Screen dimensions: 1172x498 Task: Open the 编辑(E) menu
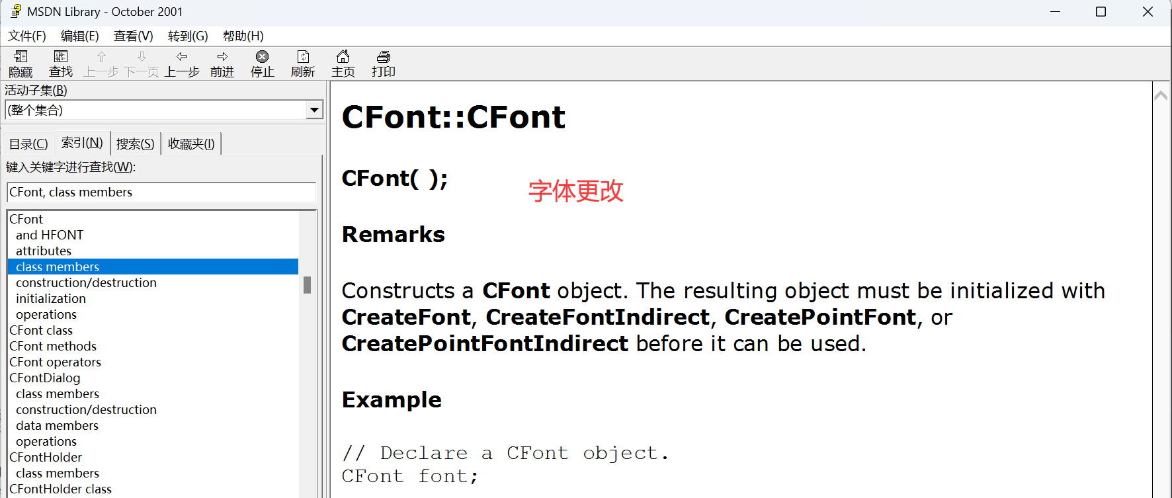80,36
